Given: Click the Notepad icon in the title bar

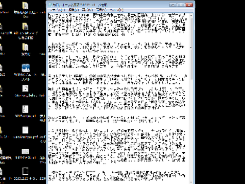Looking at the screenshot, I should tap(50, 5).
